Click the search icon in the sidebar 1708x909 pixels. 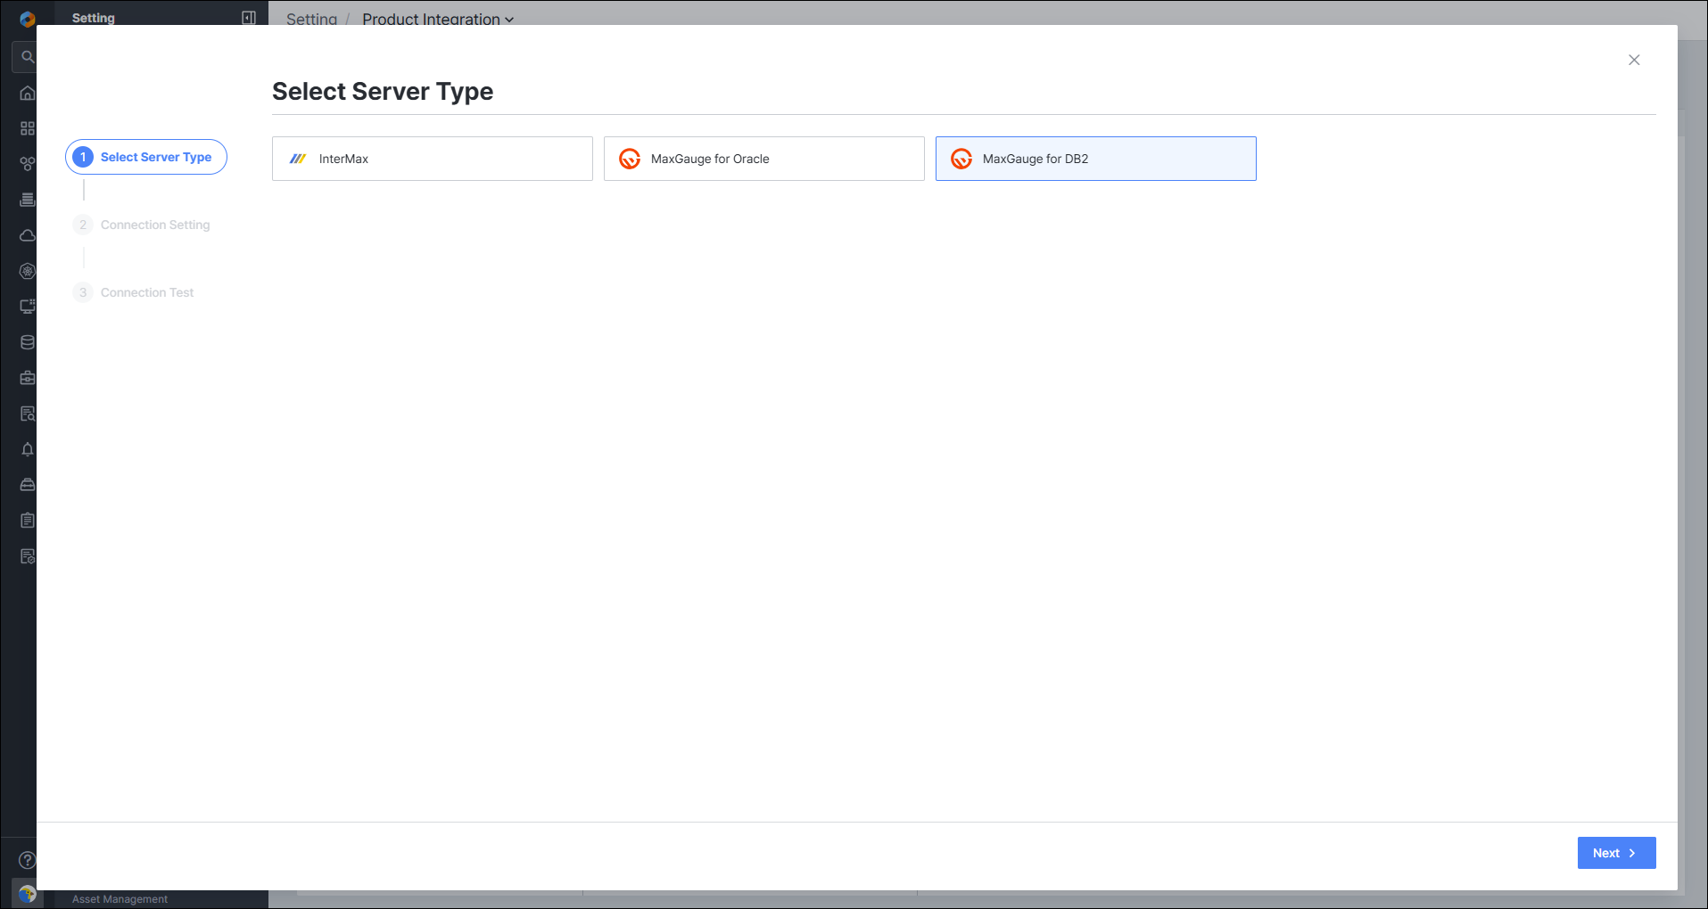(28, 57)
